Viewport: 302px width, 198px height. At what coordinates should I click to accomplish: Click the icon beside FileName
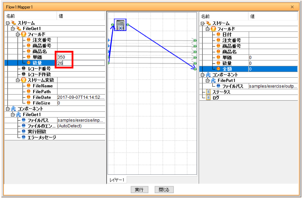[x=29, y=86]
